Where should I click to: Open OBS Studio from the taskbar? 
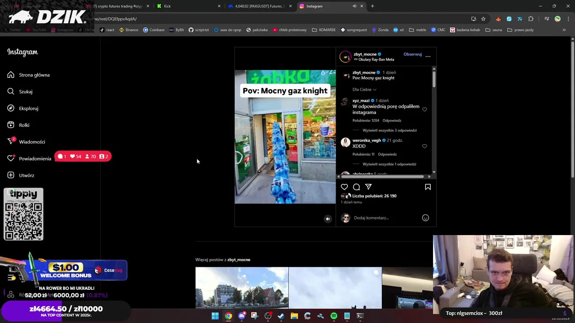point(268,316)
